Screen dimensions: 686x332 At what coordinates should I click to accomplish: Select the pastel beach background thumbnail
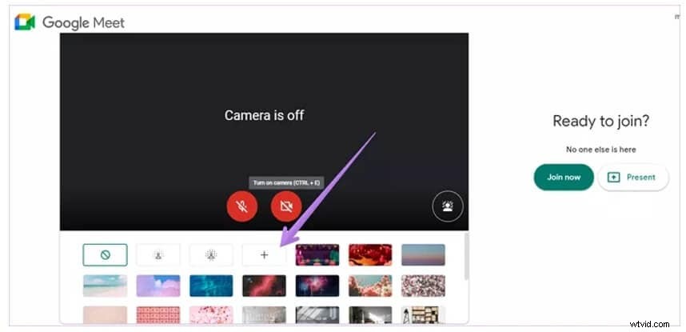[105, 286]
